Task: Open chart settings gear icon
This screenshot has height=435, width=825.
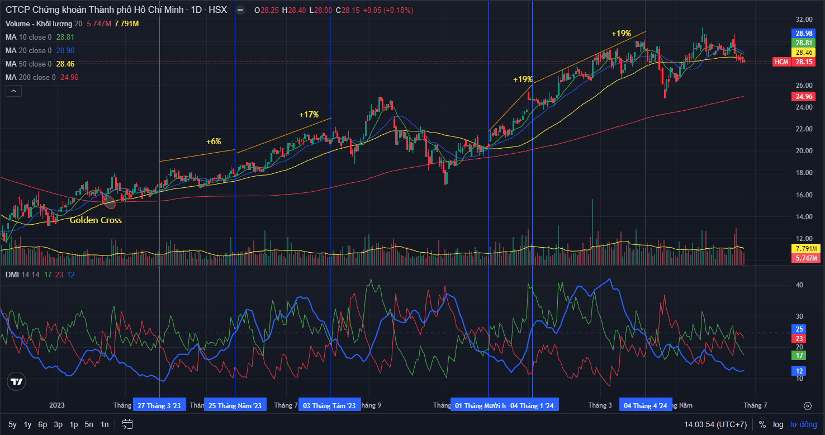Action: tap(807, 405)
